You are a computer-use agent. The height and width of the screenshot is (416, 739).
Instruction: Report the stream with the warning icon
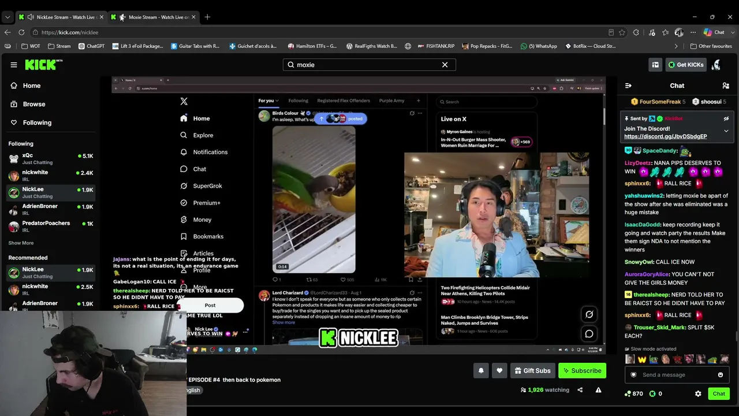tap(598, 390)
